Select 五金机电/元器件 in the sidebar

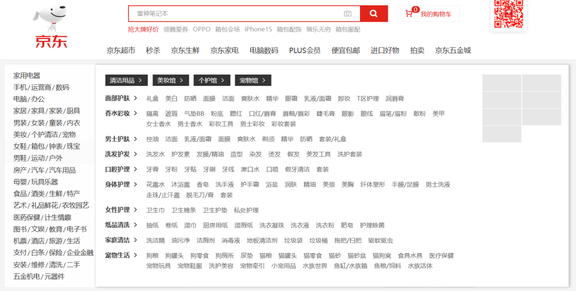39,276
